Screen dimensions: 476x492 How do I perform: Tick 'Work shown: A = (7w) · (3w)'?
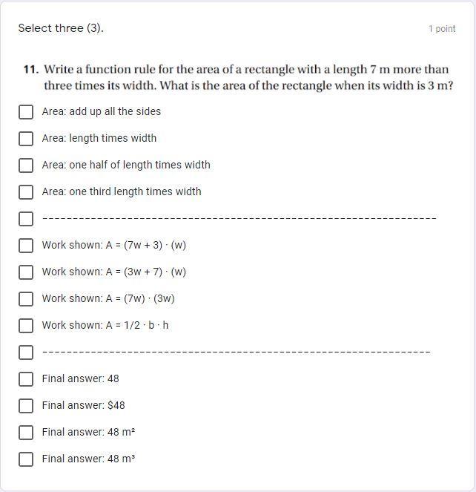[x=26, y=299]
